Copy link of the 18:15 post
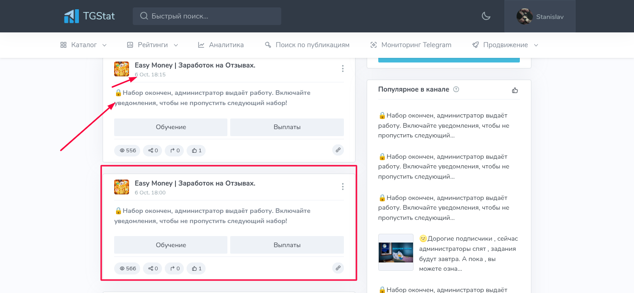 coord(338,150)
